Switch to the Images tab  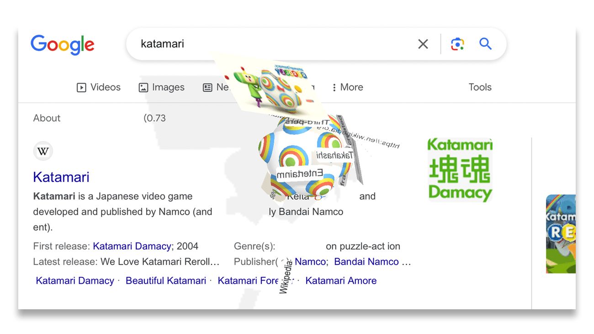tap(169, 87)
